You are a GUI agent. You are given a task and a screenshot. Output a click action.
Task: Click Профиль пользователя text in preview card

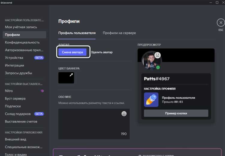(178, 98)
